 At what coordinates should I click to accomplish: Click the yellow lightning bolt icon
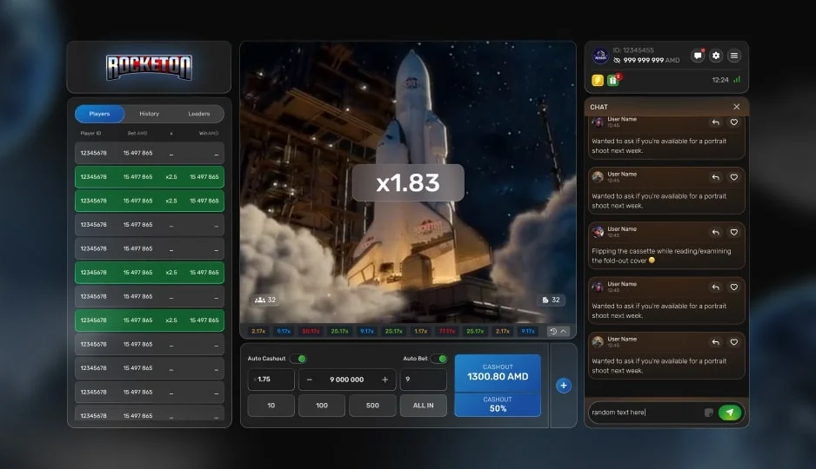click(x=598, y=80)
